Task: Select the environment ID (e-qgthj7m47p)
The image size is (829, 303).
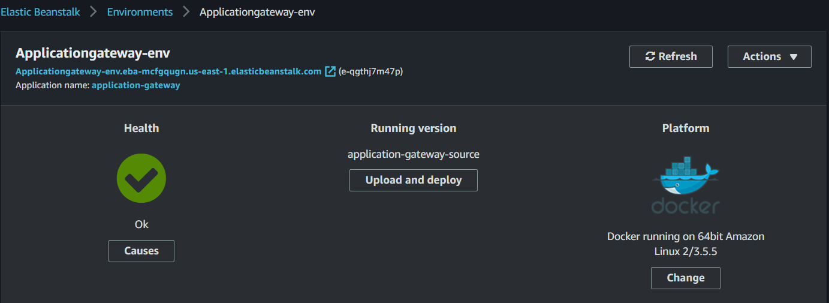Action: [370, 71]
